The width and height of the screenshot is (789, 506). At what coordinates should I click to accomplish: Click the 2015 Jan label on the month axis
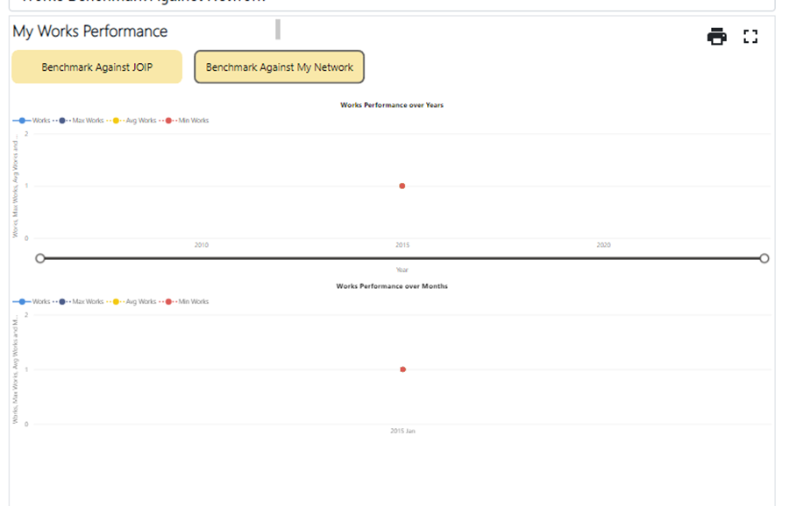coord(402,431)
